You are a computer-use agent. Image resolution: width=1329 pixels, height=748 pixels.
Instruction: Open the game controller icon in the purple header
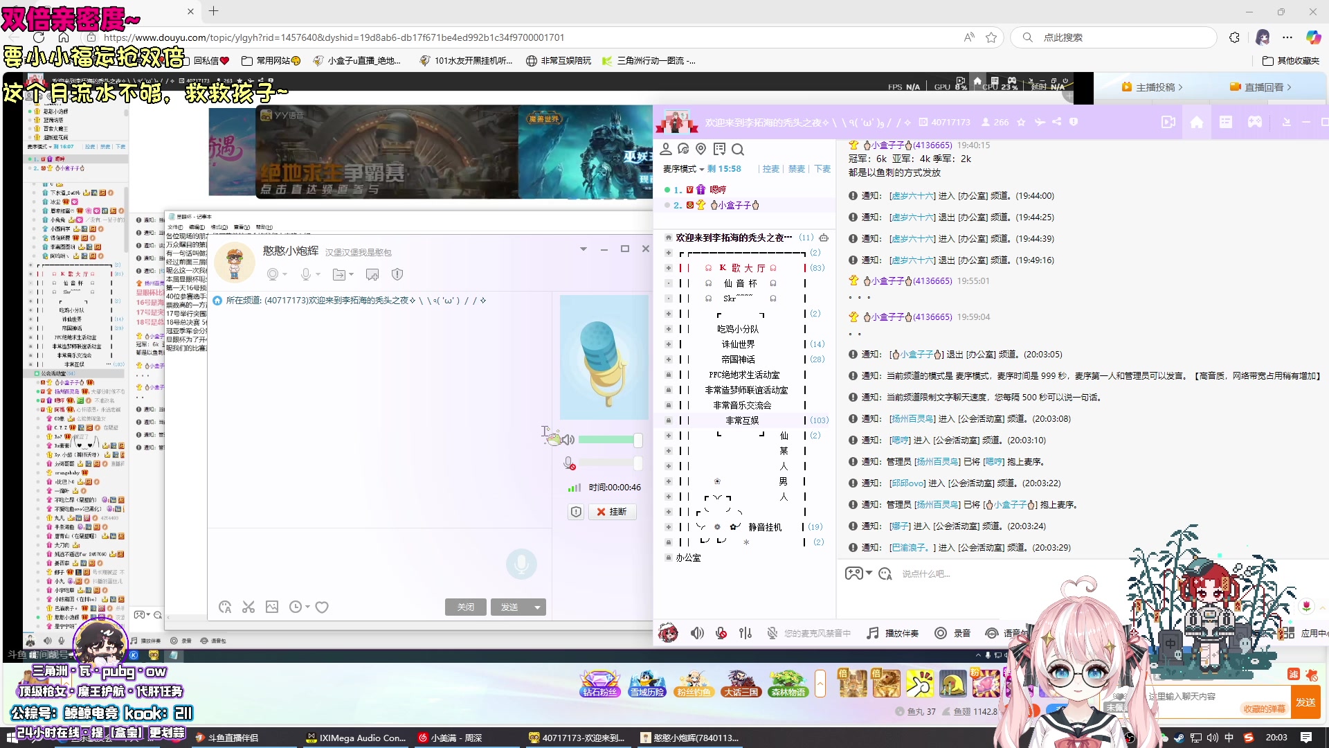click(1255, 123)
